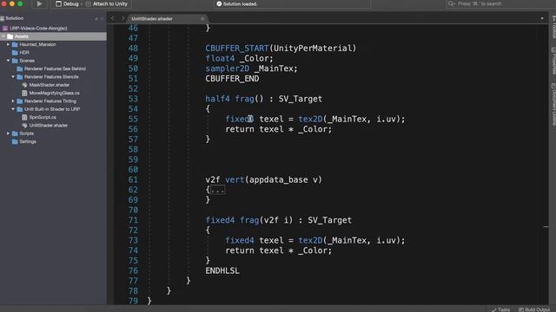Open MaskShader.shader file
Screen dimensions: 556x312
49,85
